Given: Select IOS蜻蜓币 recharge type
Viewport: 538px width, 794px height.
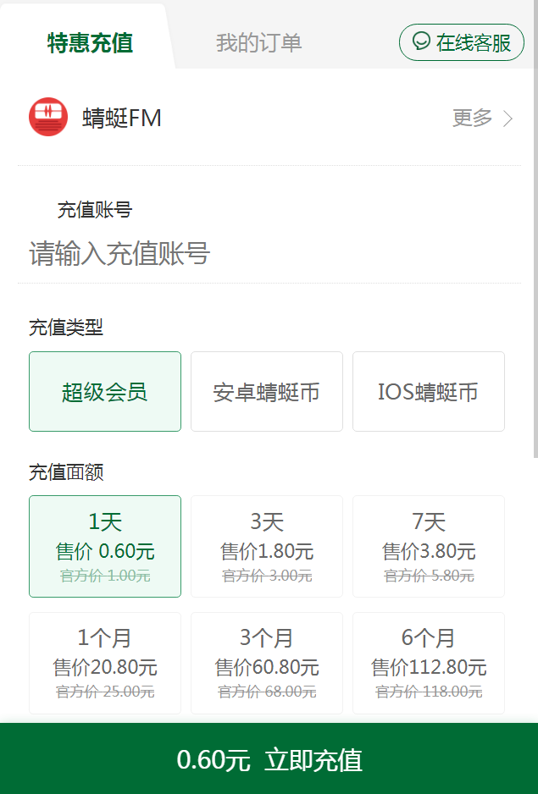Looking at the screenshot, I should click(429, 392).
